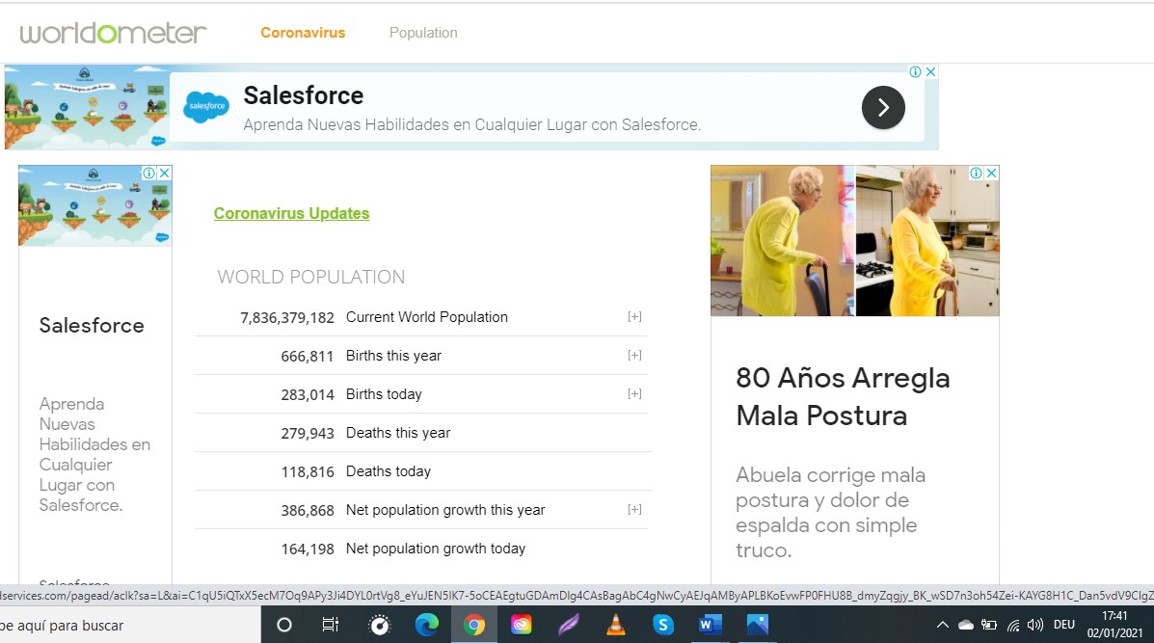Open Skype from the taskbar
The image size is (1154, 643).
coord(662,626)
